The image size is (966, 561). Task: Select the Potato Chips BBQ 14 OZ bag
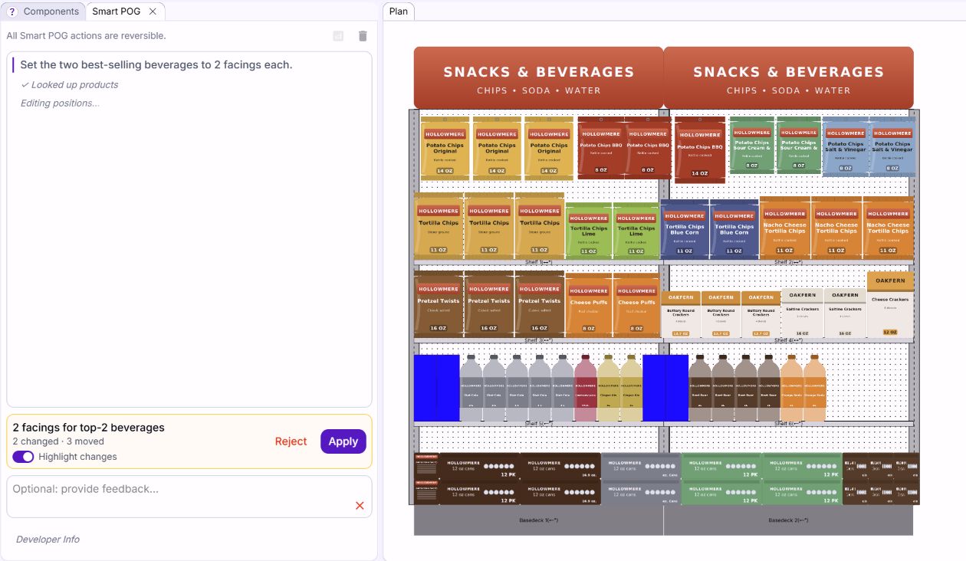click(x=700, y=149)
